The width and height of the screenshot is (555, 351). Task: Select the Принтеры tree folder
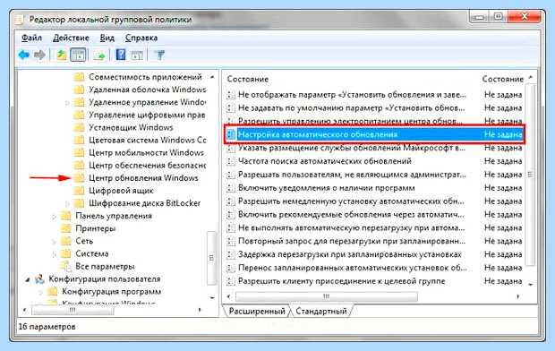[96, 228]
